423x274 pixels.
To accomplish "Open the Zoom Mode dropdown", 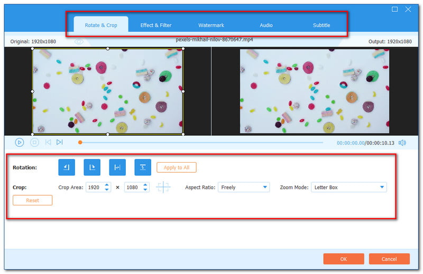I will pyautogui.click(x=348, y=187).
